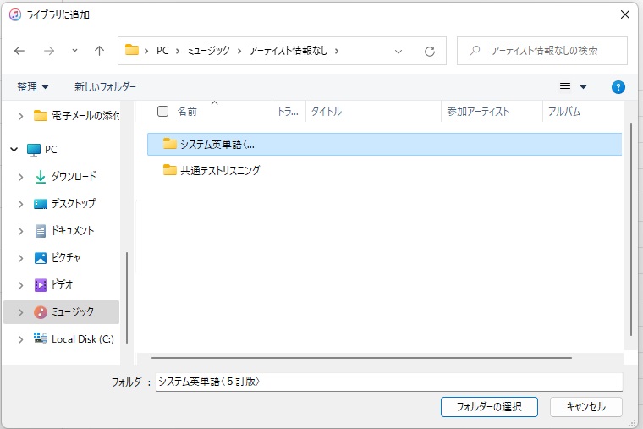The width and height of the screenshot is (643, 429).
Task: Refresh the current folder view
Action: (x=429, y=52)
